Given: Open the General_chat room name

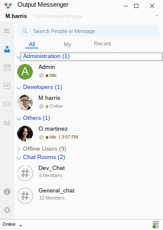Looking at the screenshot, I should (56, 191).
